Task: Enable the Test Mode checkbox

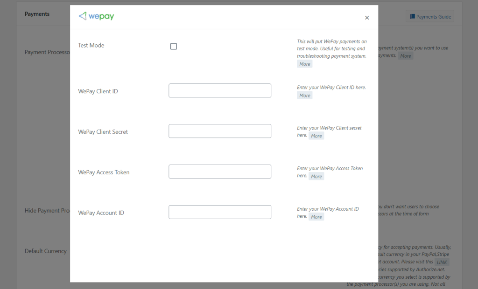Action: 174,46
